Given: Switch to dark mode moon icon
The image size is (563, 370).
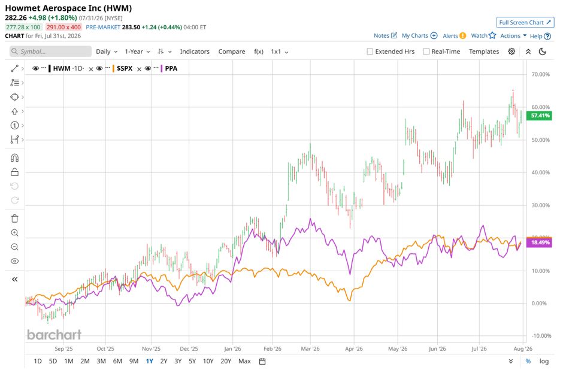Looking at the screenshot, I should tap(543, 51).
